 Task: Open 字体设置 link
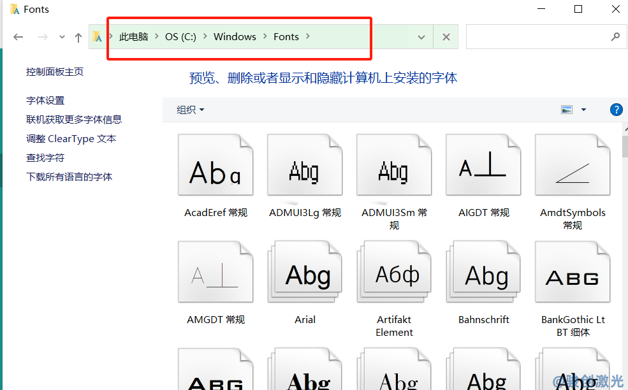coord(45,101)
